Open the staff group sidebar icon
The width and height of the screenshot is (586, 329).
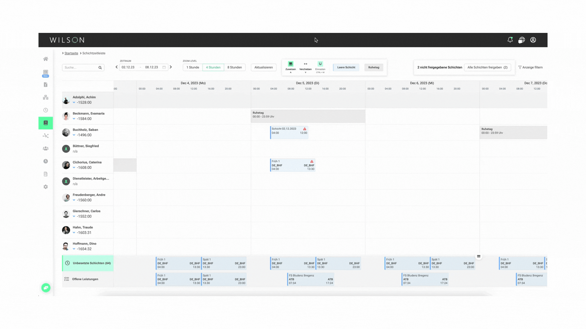point(45,149)
